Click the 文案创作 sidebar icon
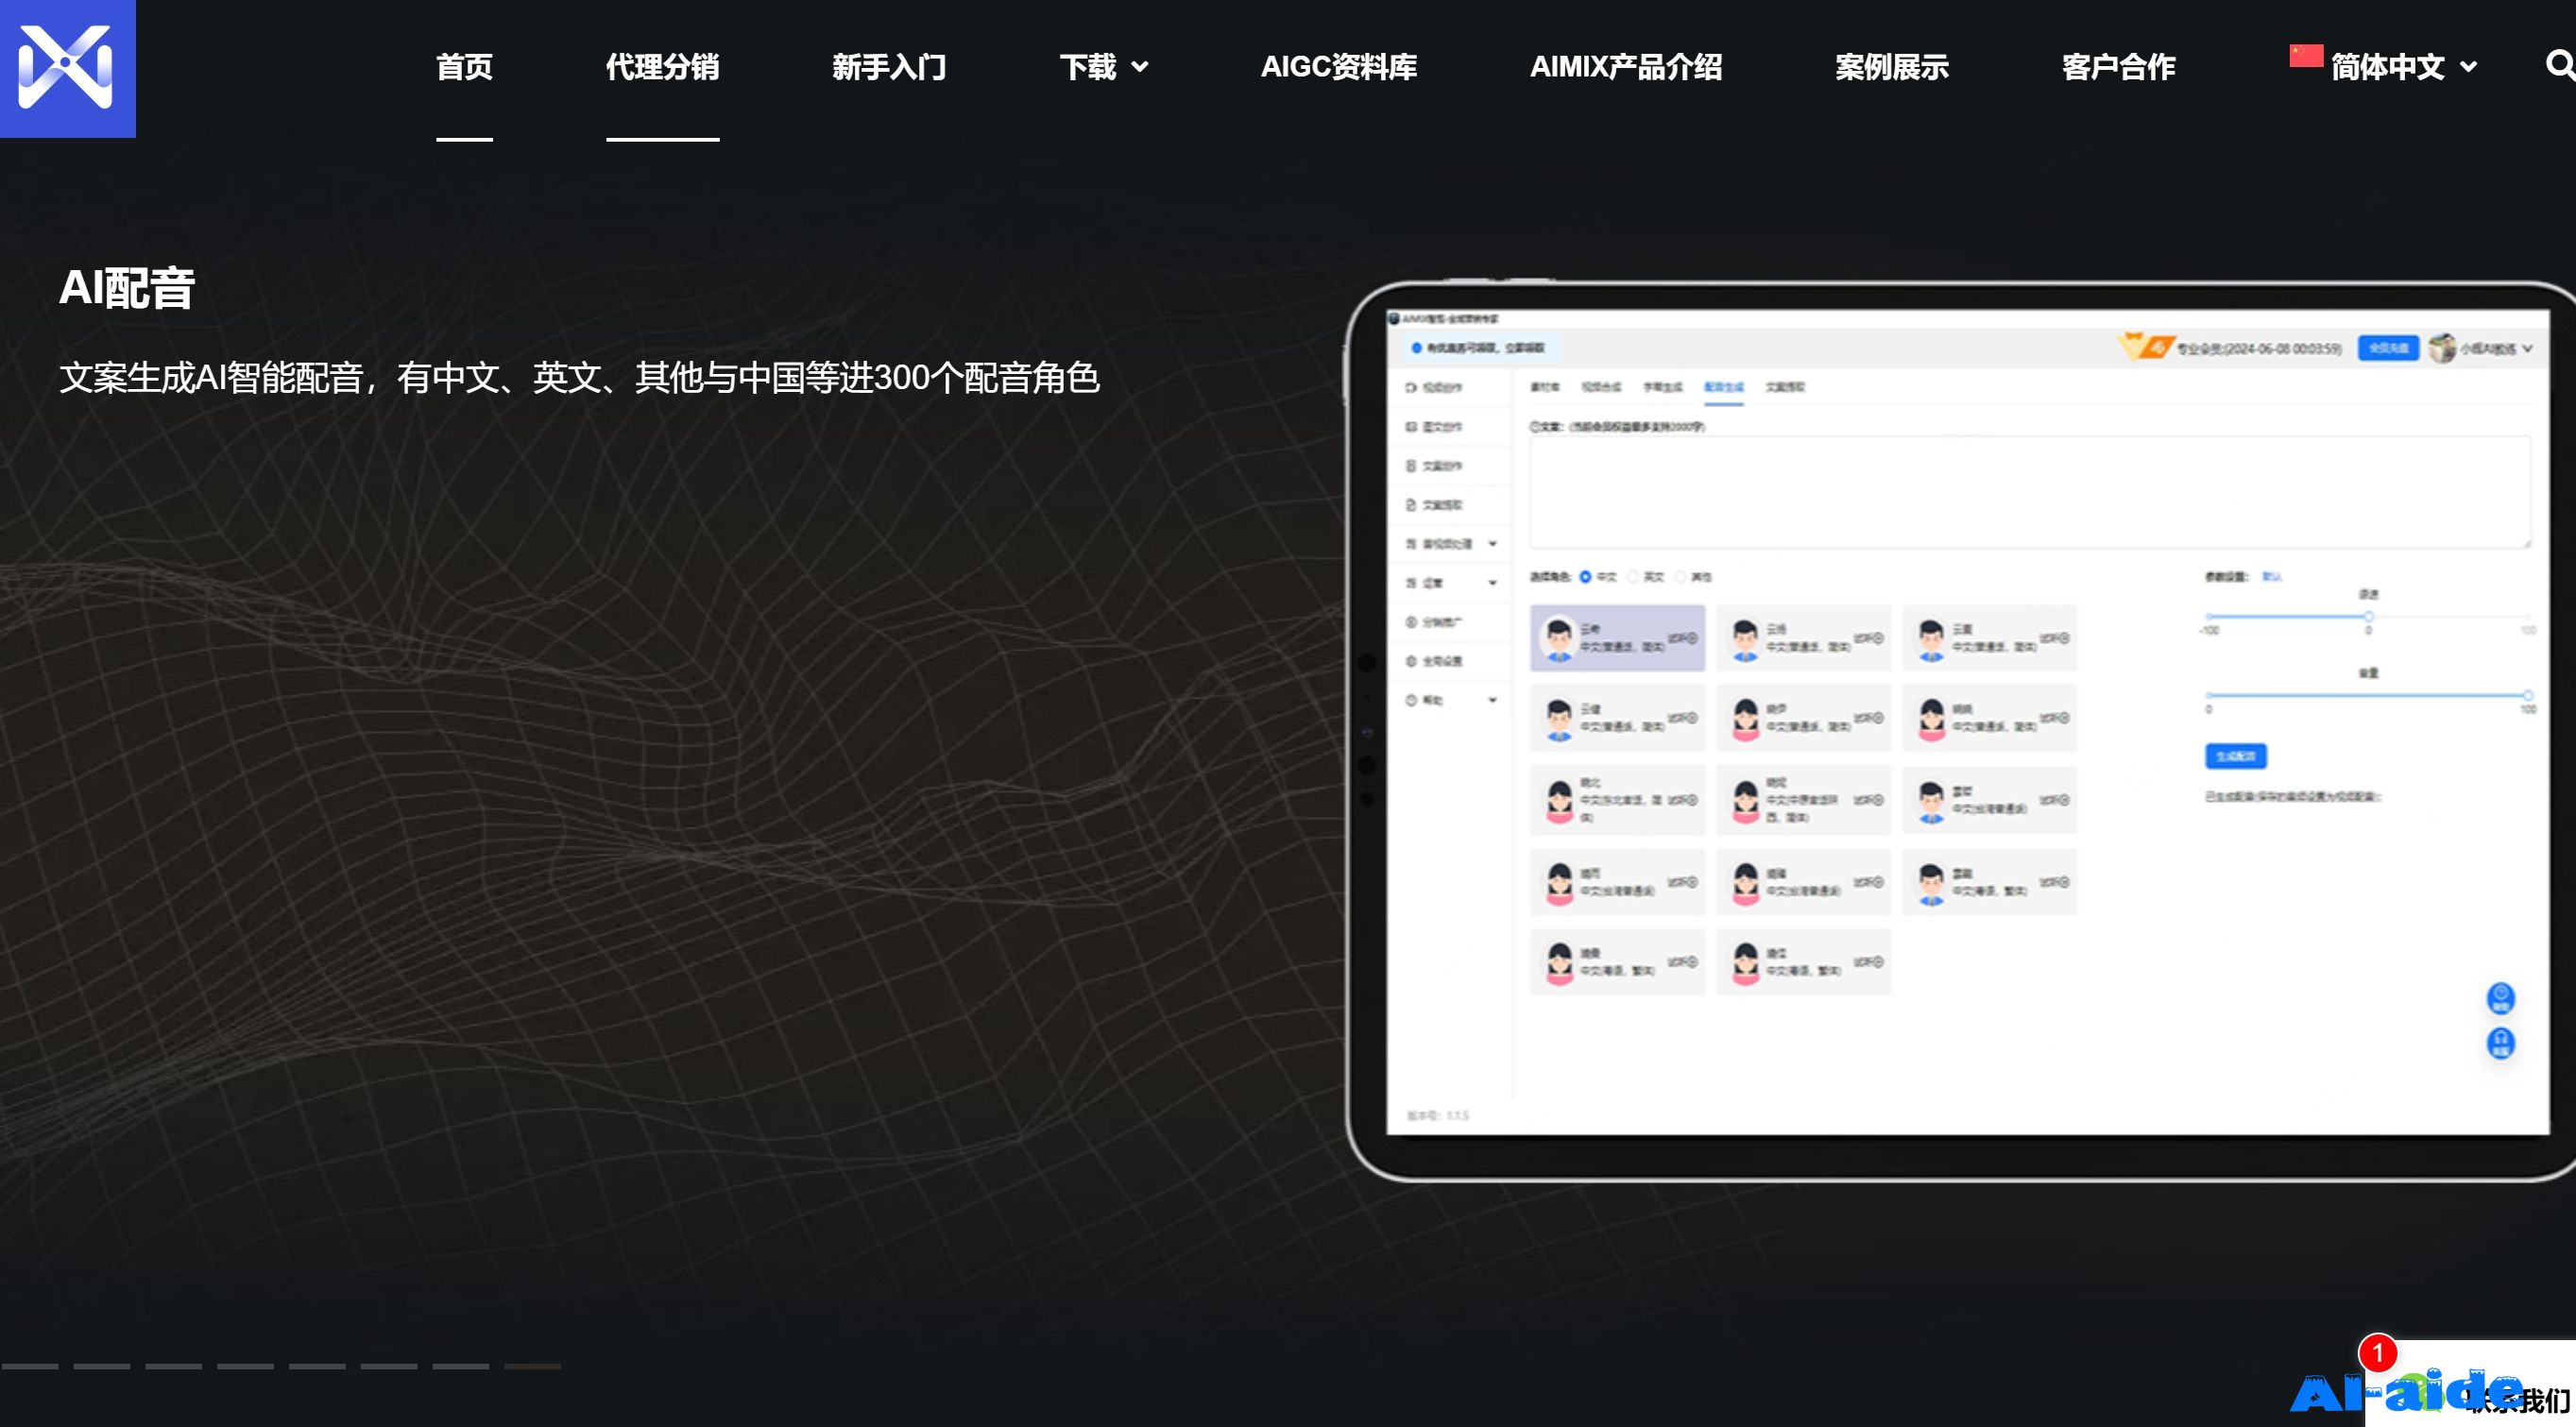2576x1427 pixels. click(x=1411, y=465)
